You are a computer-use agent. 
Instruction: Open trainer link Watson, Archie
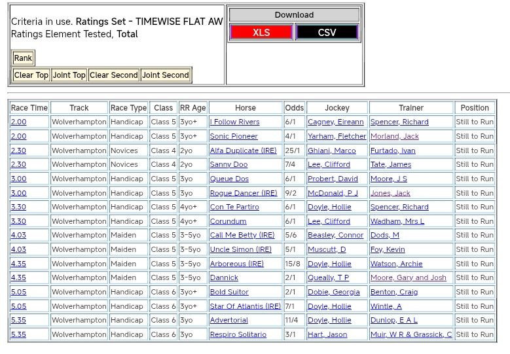click(397, 264)
